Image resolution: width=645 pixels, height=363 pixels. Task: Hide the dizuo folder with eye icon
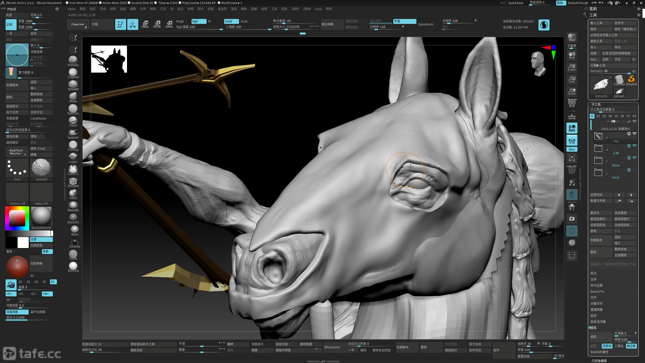(634, 158)
